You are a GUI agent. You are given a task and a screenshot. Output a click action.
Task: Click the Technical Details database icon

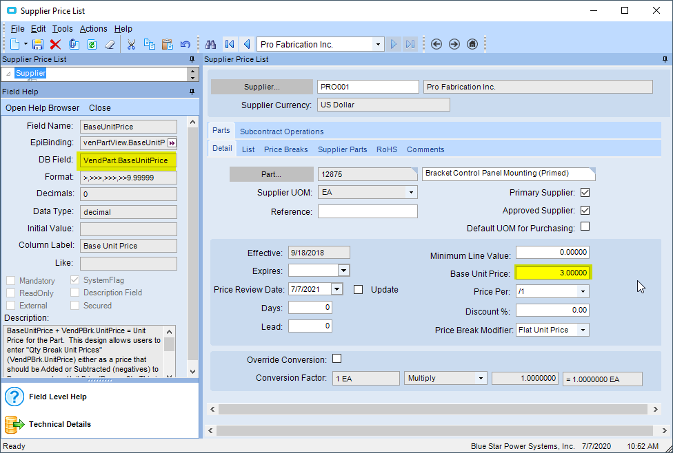click(x=14, y=424)
